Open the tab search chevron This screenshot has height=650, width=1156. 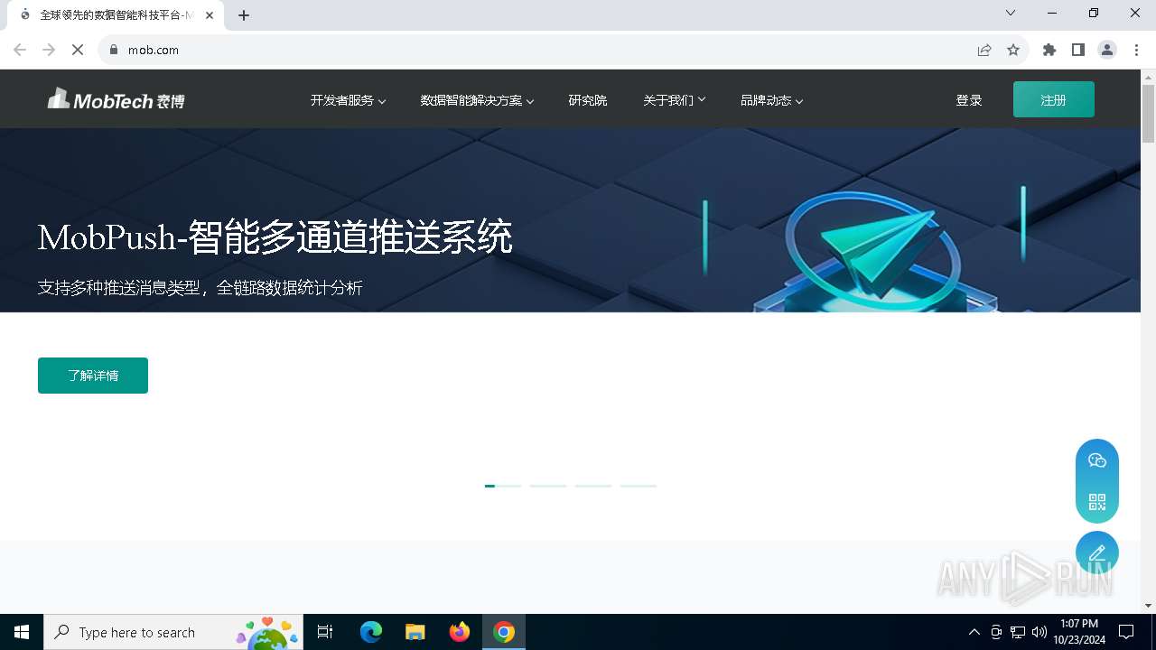pos(1011,13)
